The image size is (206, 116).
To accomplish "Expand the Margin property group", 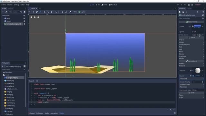I will (x=192, y=42).
